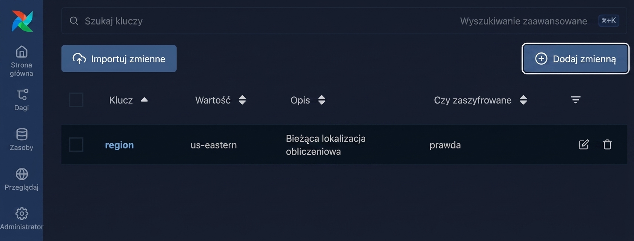Click the Airflow pinwheel logo
The width and height of the screenshot is (634, 241).
22,21
